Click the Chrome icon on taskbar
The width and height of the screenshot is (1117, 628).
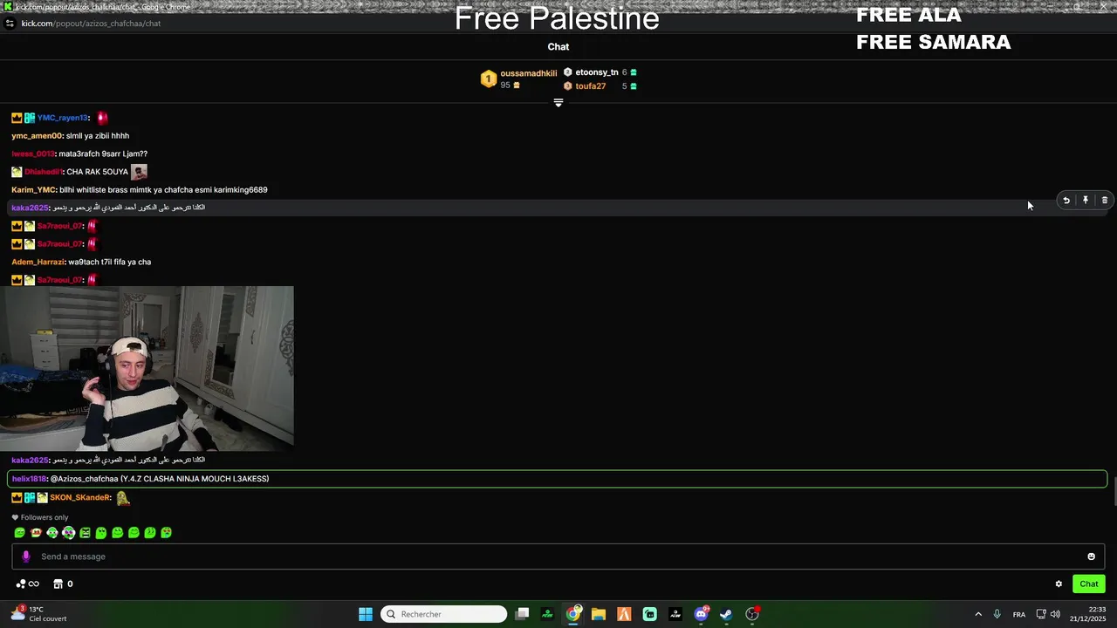[x=573, y=614]
